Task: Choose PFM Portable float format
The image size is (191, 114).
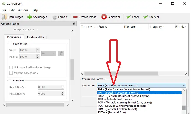Action: click(139, 99)
